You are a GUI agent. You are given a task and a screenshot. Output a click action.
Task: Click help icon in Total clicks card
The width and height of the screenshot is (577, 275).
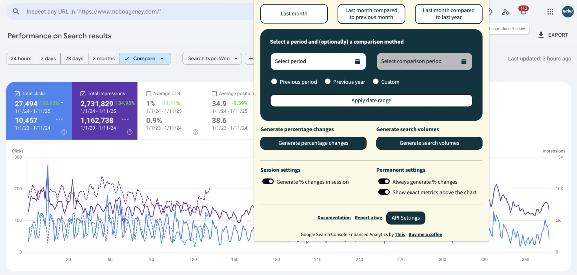[x=64, y=132]
